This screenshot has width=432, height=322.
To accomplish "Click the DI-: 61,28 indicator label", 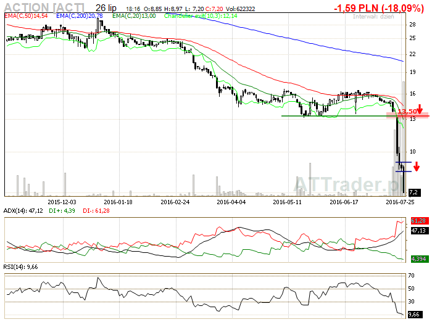I will (96, 211).
